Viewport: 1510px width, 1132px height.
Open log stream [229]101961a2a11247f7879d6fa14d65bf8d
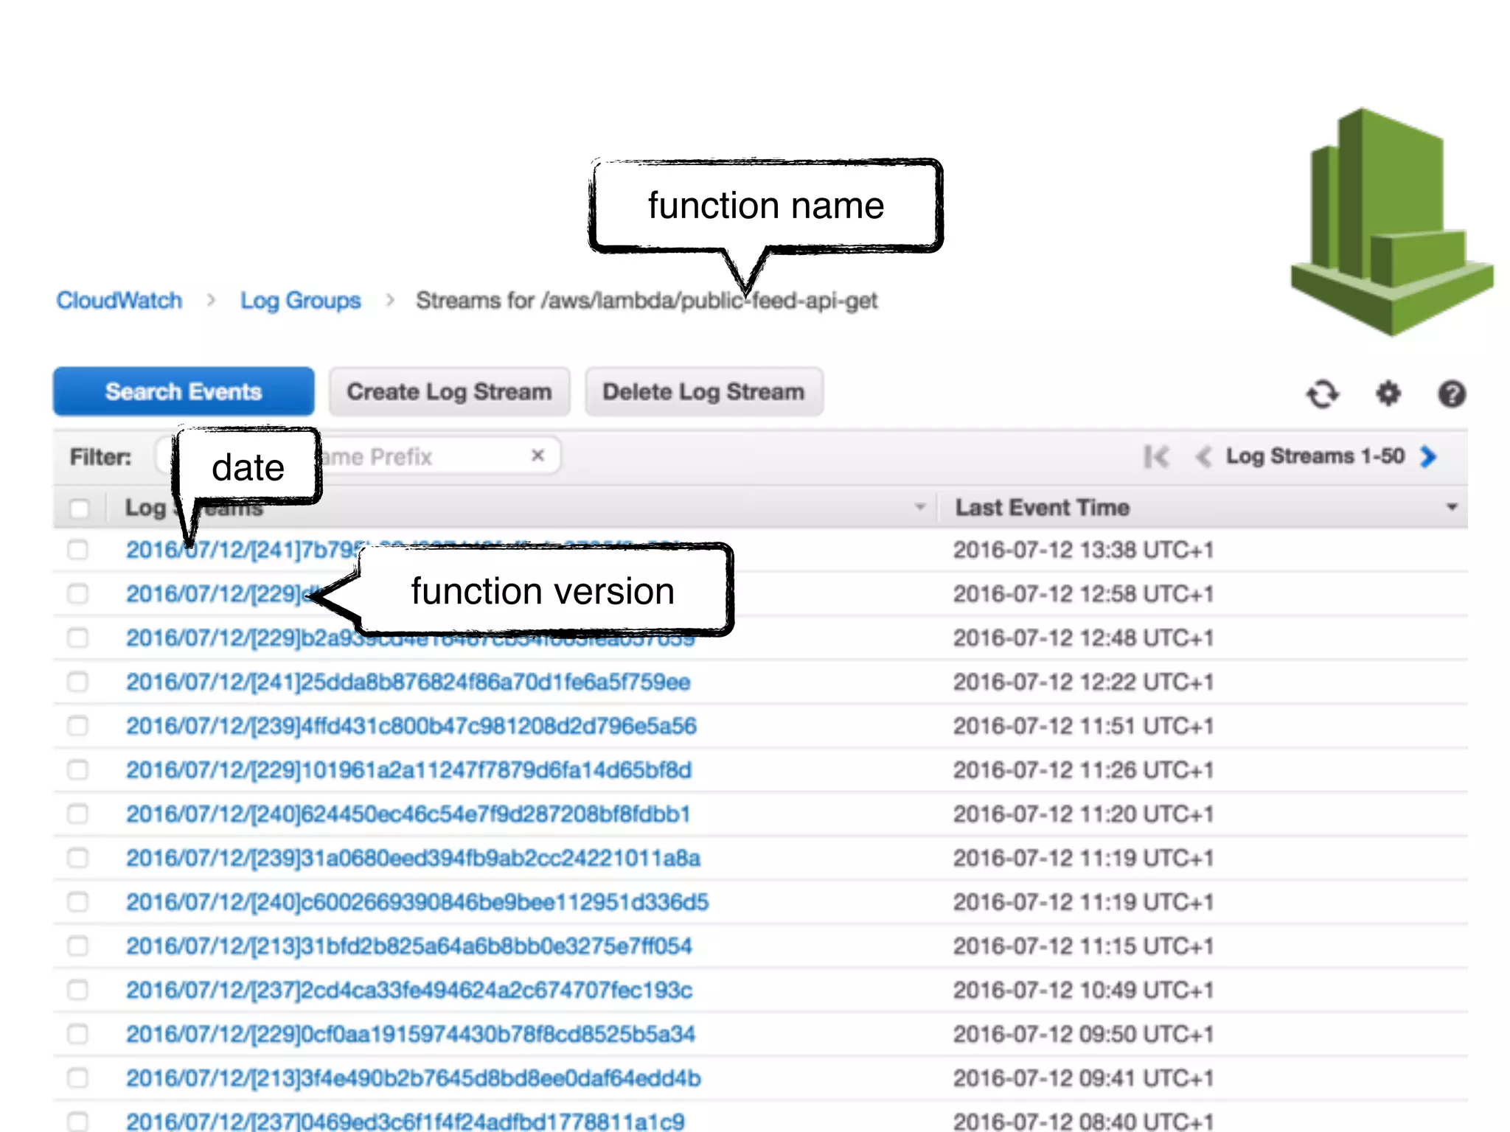point(409,770)
